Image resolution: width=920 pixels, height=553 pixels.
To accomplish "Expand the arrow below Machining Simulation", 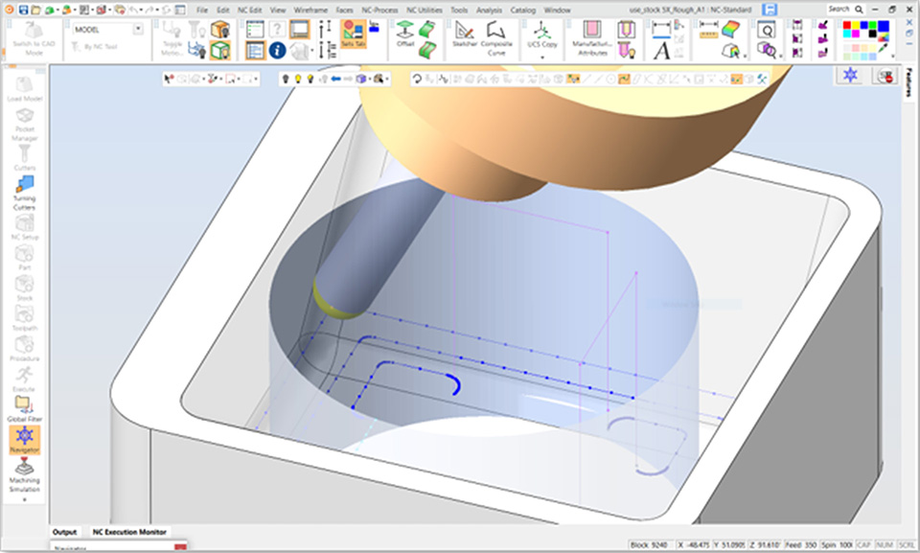I will click(24, 499).
